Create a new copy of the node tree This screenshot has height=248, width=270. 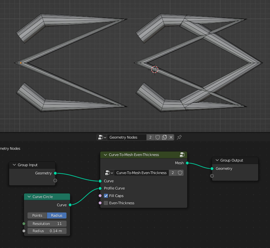click(164, 137)
